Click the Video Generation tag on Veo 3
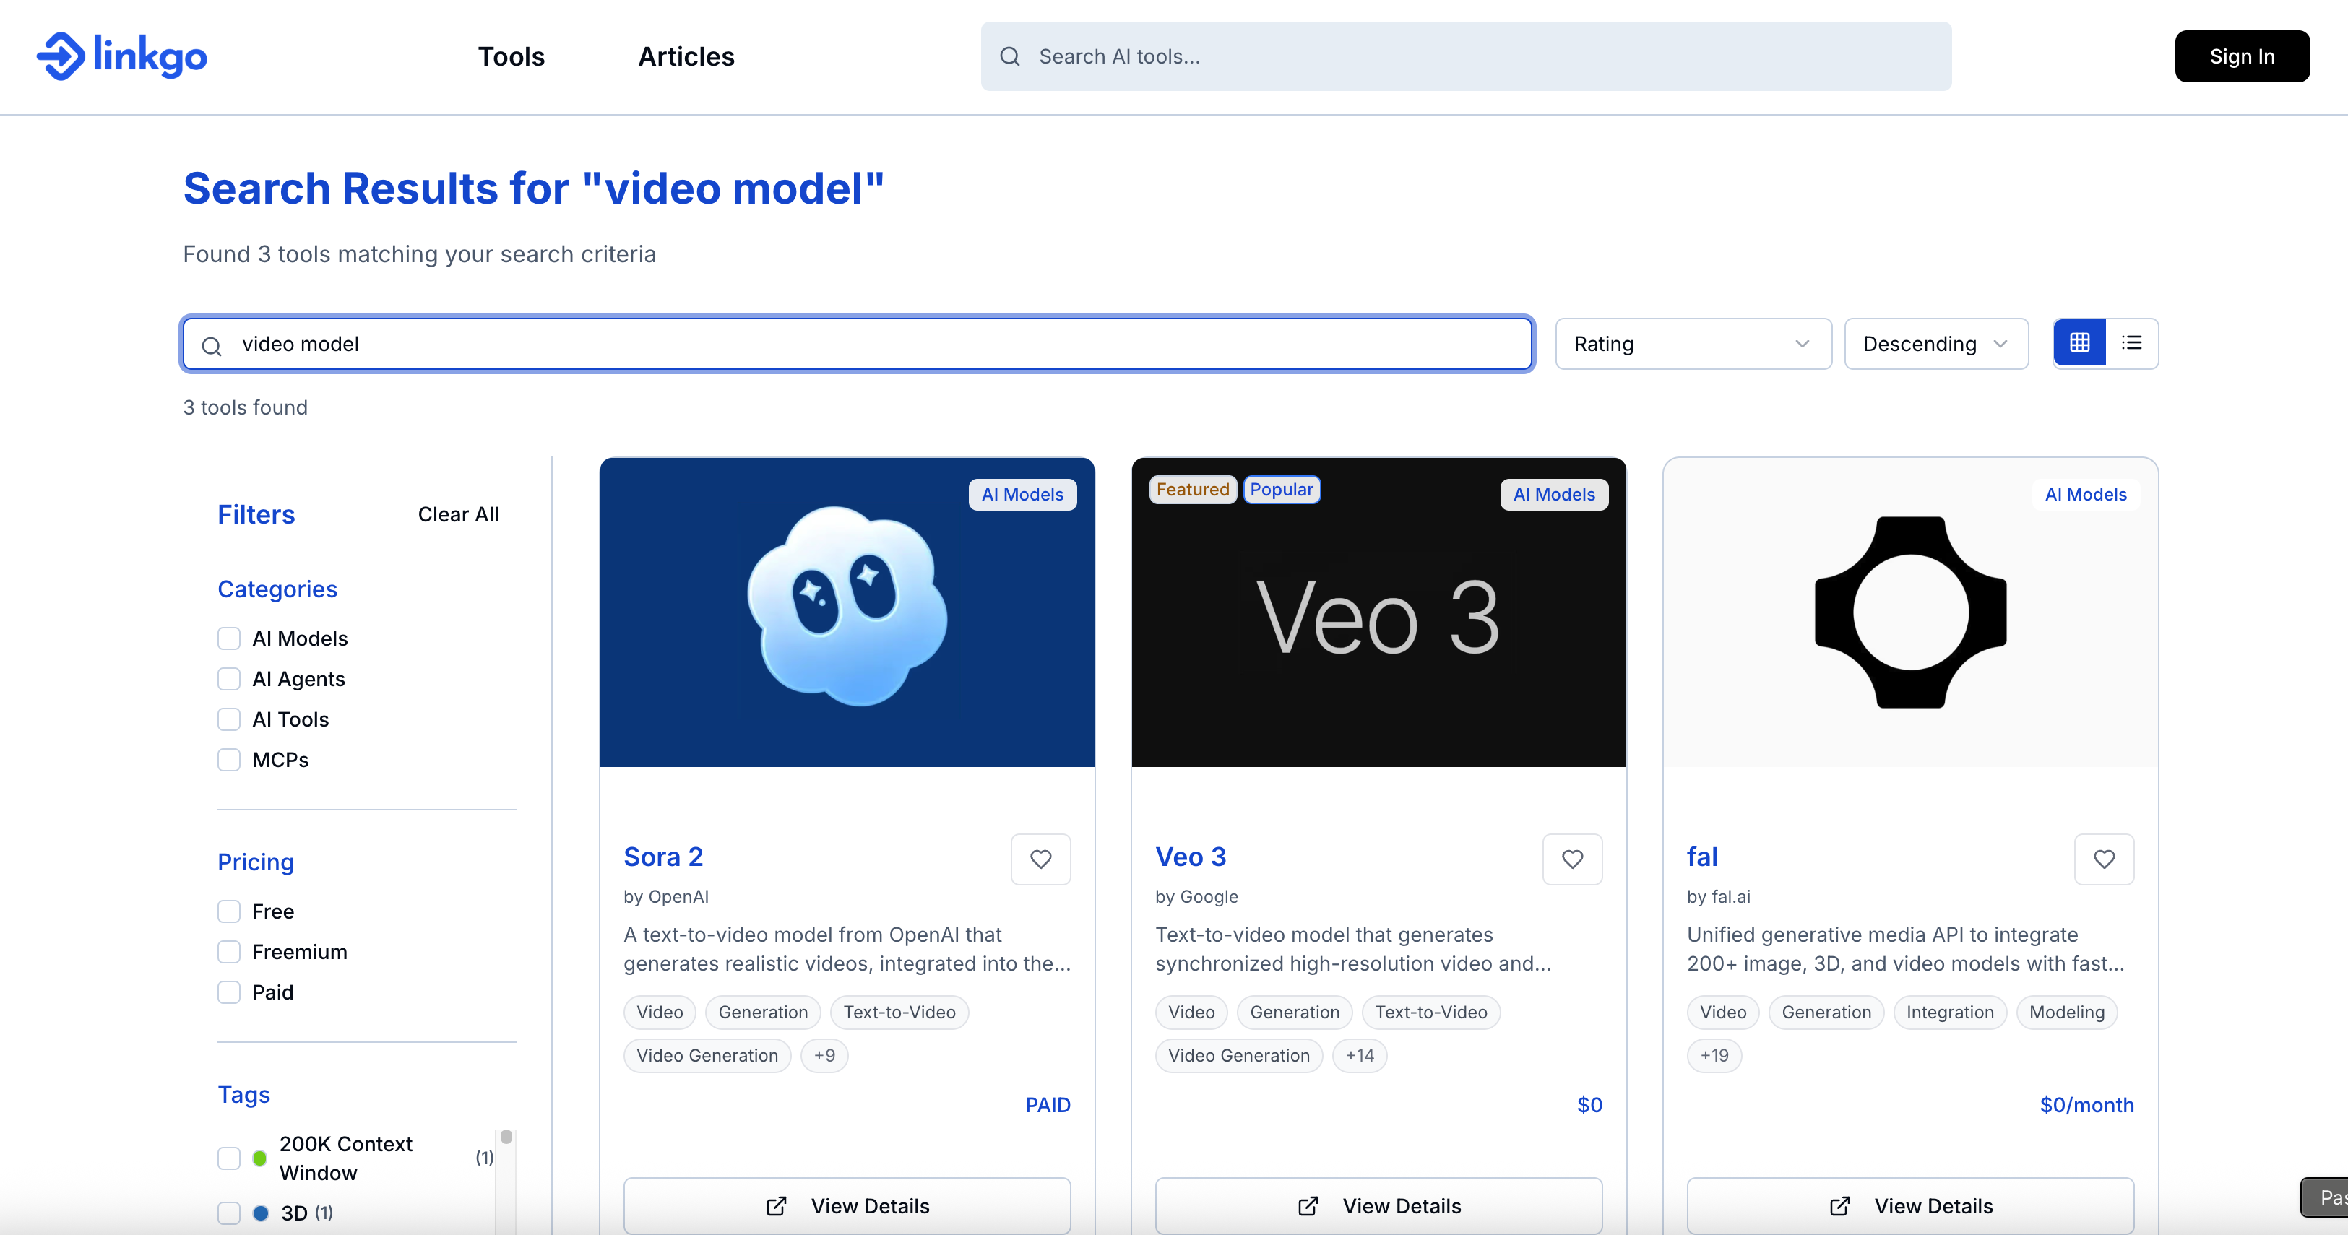This screenshot has width=2348, height=1235. pyautogui.click(x=1239, y=1055)
